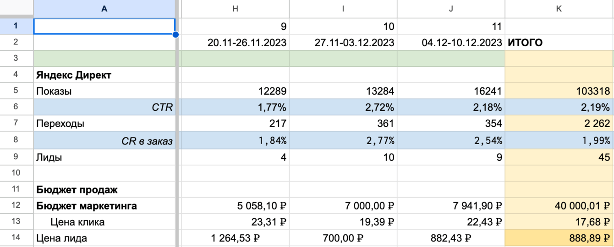
Task: Click the ИТОГО header cell
Action: (559, 43)
